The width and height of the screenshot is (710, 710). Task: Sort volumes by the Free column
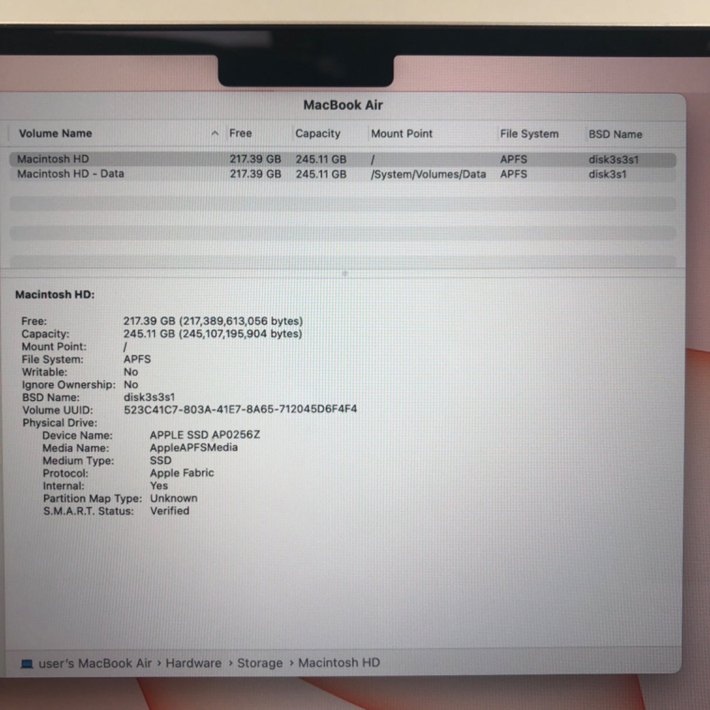tap(241, 133)
